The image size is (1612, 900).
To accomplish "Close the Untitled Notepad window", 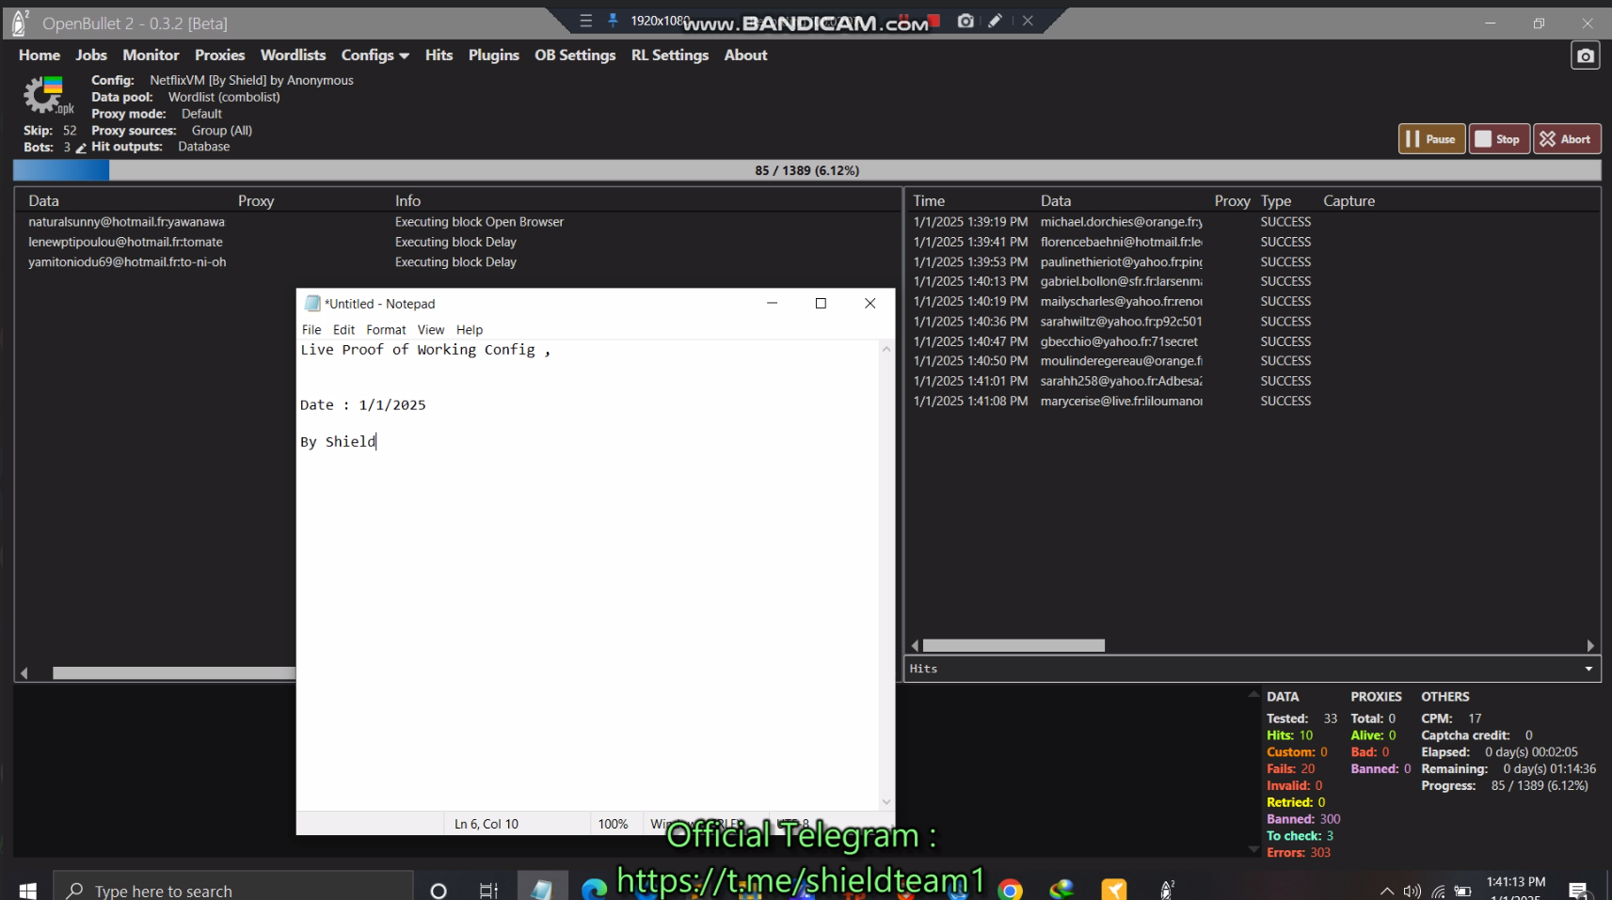I will [870, 303].
